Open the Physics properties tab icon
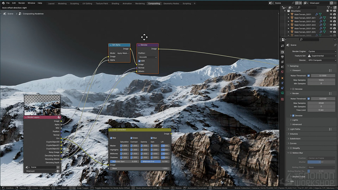The height and width of the screenshot is (190, 338). pos(282,83)
